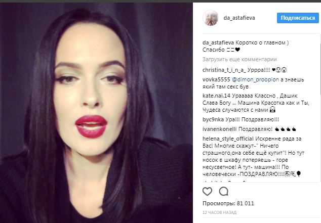Image resolution: width=321 pixels, height=223 pixels.
Task: Open the comment speech bubble icon
Action: (224, 192)
